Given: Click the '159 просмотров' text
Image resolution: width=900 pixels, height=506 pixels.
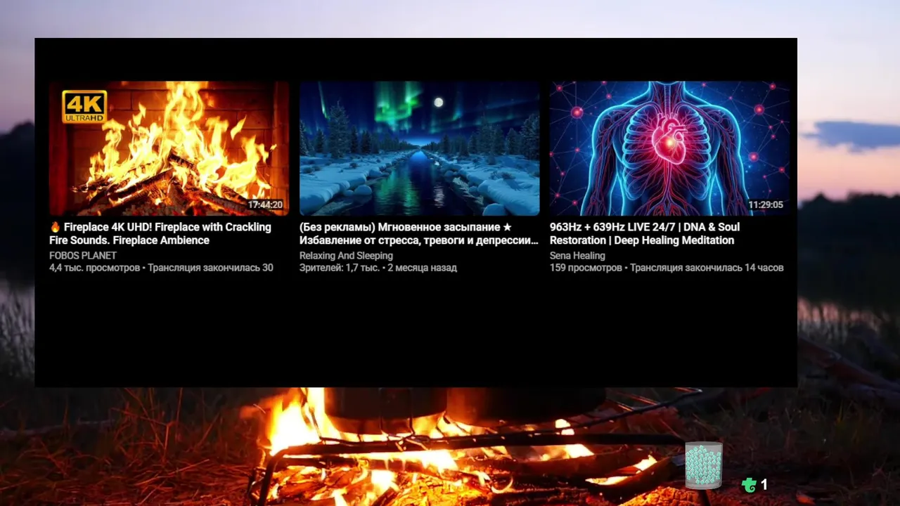Looking at the screenshot, I should coord(586,268).
